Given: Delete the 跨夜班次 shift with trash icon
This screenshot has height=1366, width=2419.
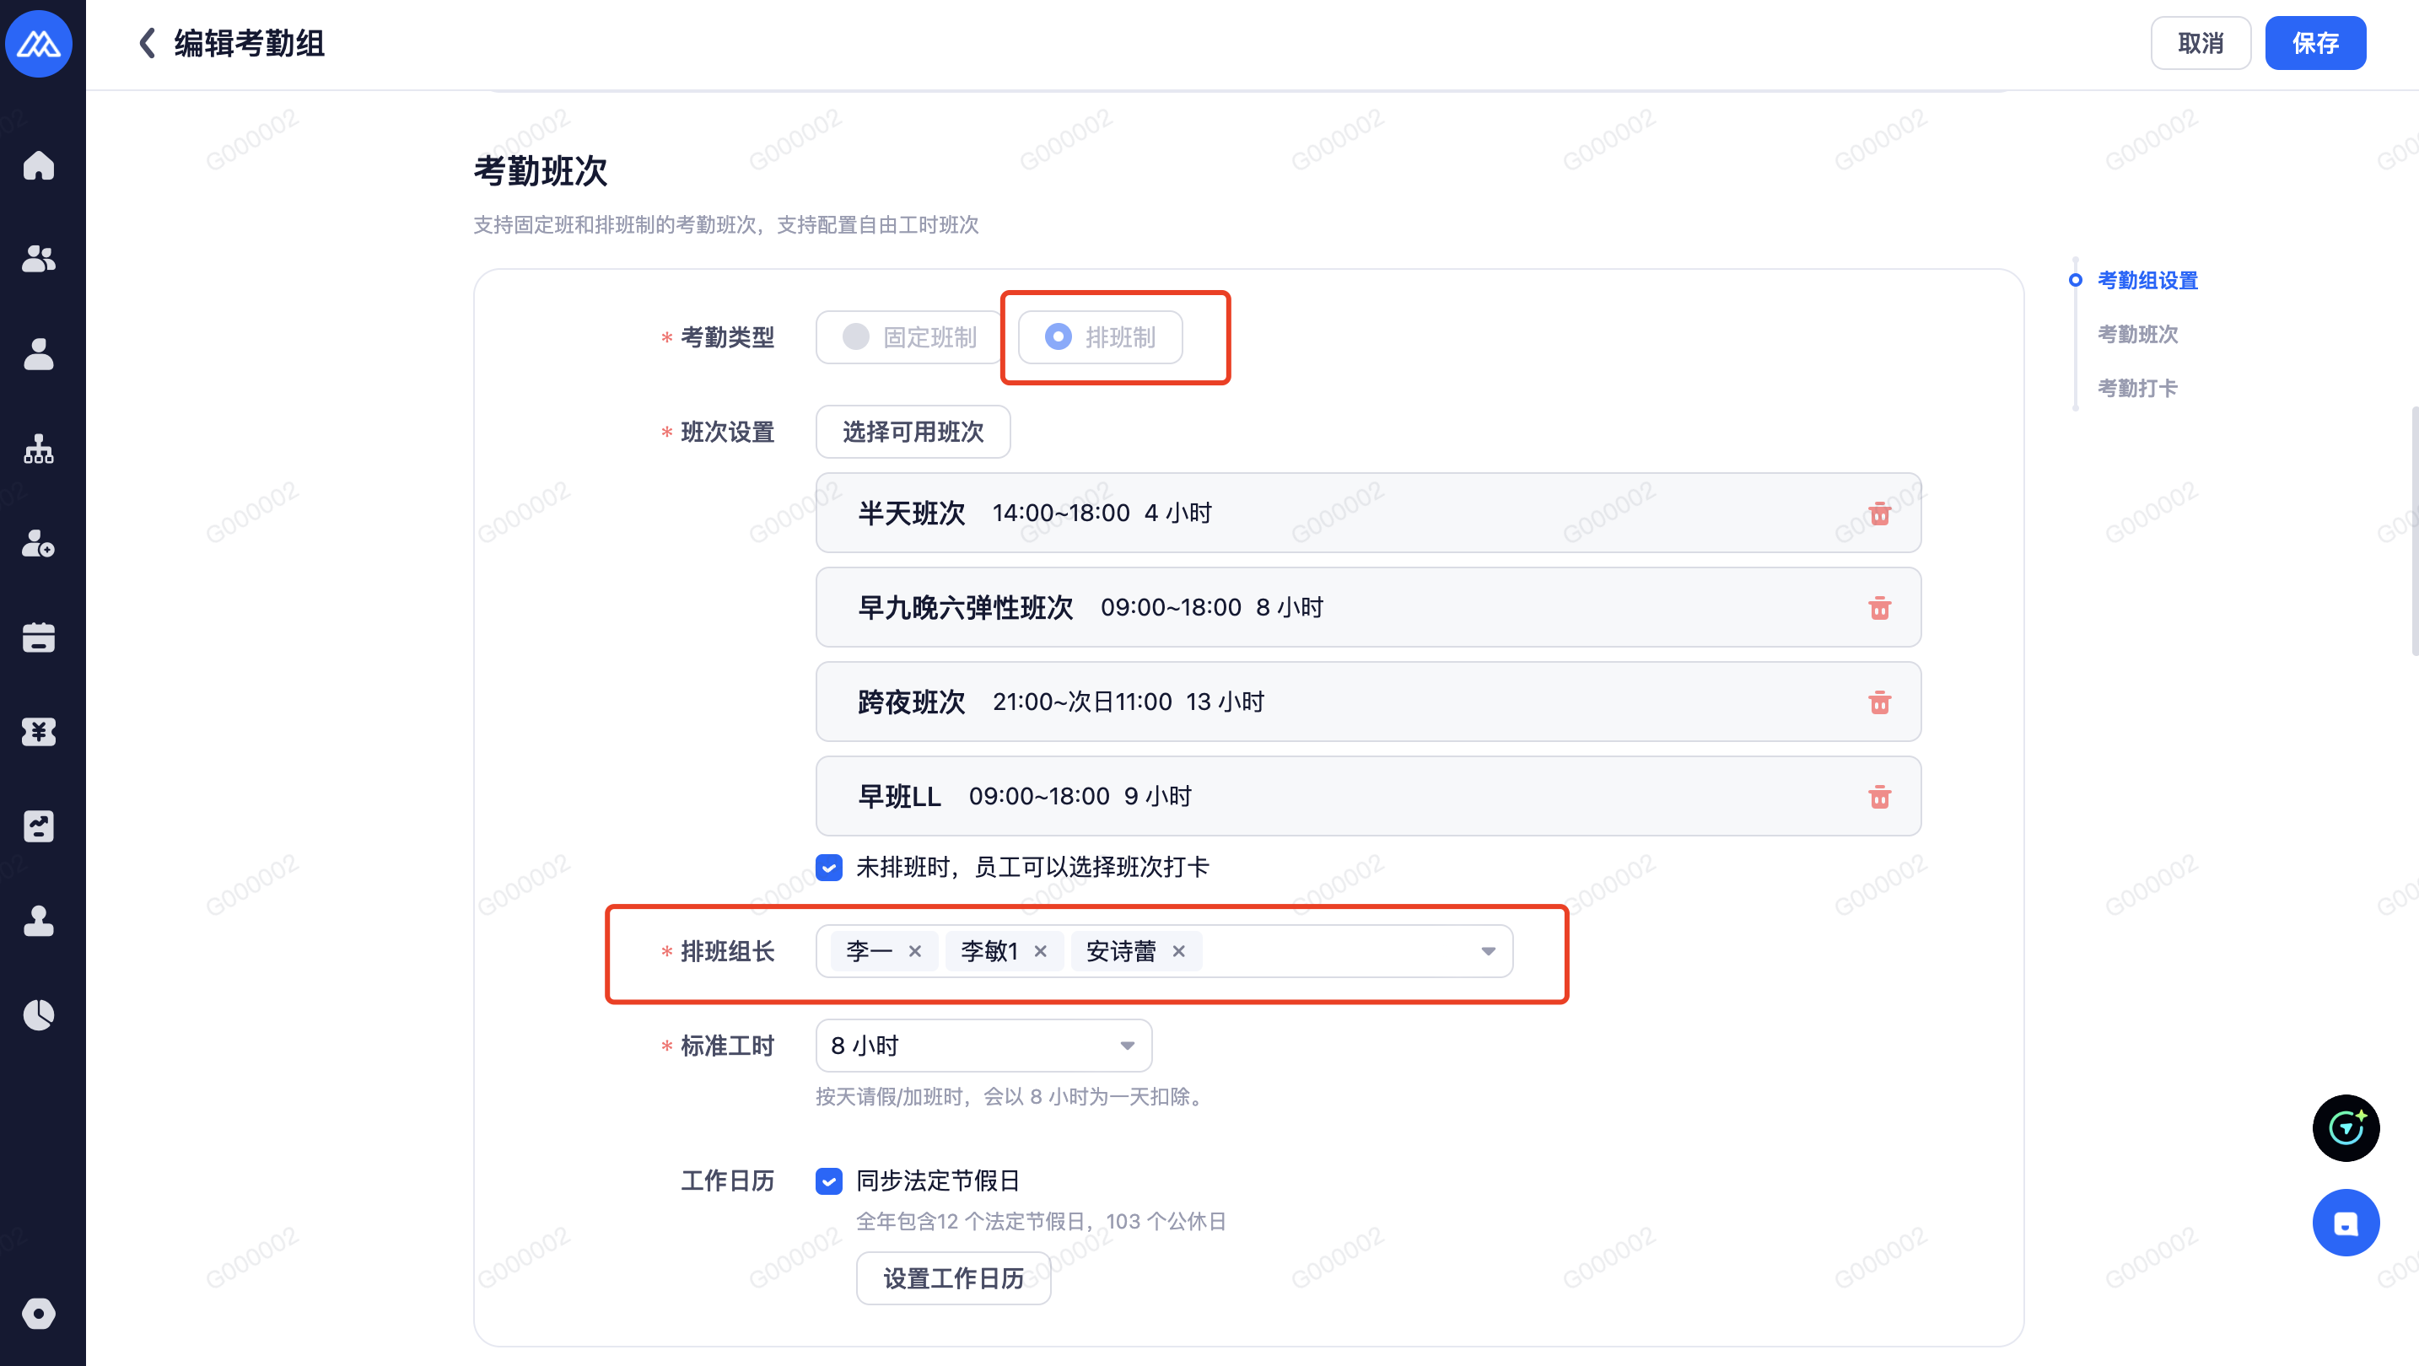Looking at the screenshot, I should tap(1879, 702).
